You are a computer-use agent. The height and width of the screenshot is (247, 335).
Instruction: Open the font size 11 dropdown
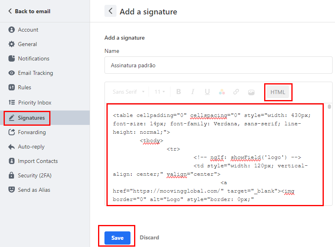pyautogui.click(x=160, y=92)
